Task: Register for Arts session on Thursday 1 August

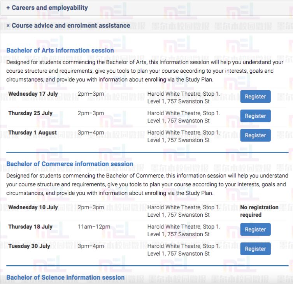Action: click(255, 135)
